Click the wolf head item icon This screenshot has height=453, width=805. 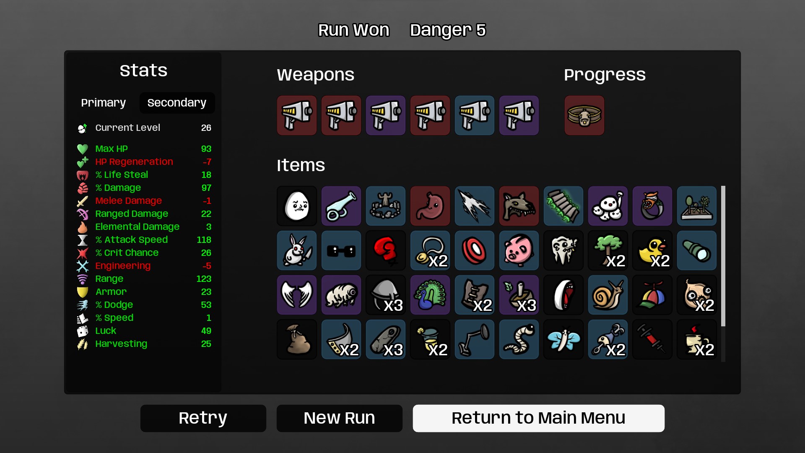tap(519, 206)
